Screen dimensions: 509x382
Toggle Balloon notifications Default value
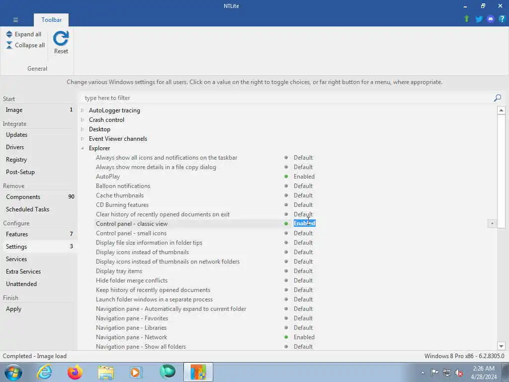click(303, 186)
